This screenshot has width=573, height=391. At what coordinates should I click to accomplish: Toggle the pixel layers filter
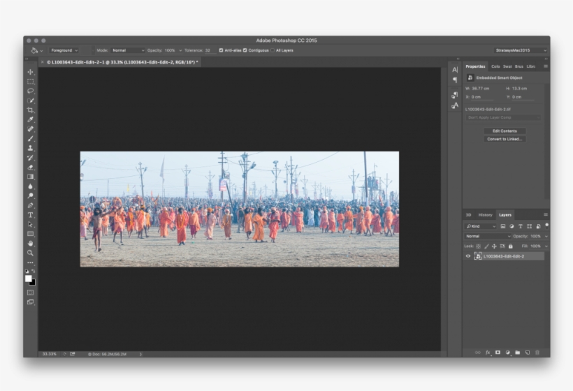tap(503, 226)
